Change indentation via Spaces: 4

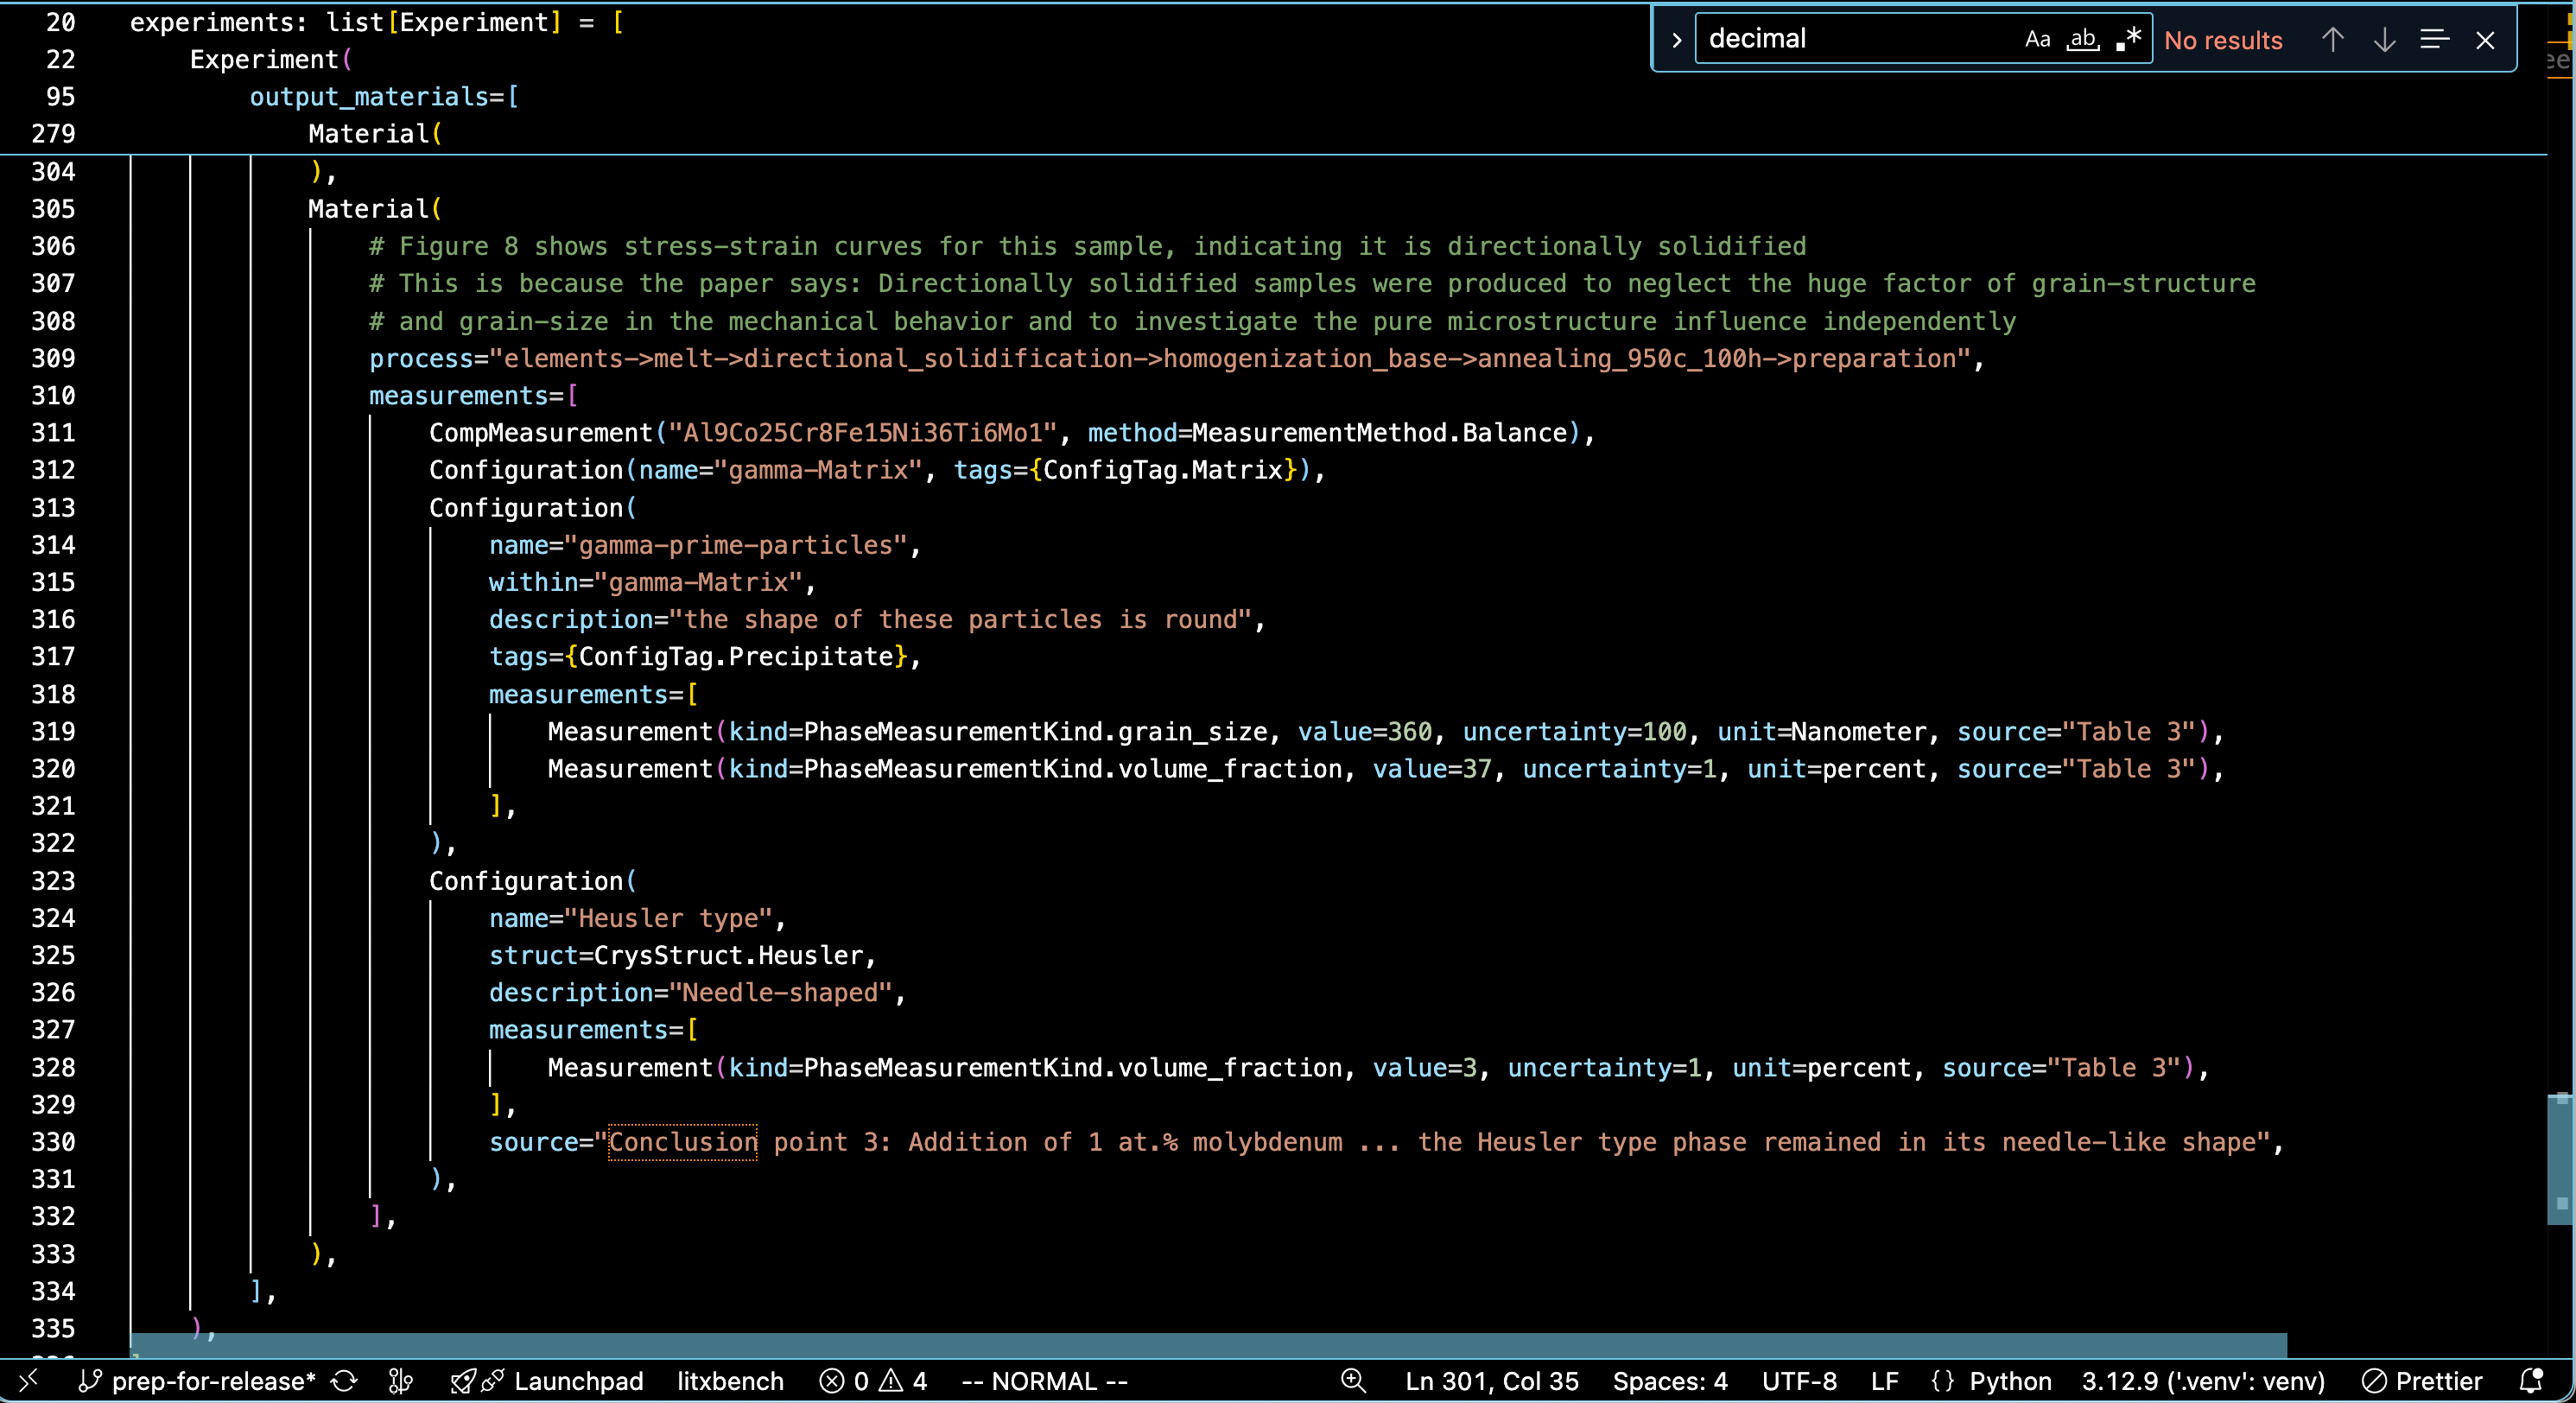tap(1669, 1381)
